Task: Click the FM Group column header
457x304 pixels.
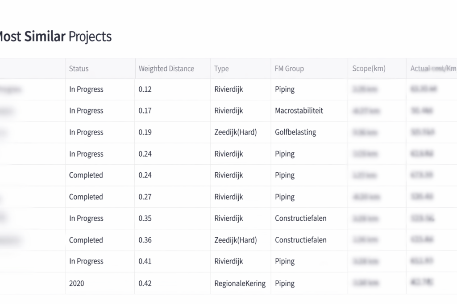Action: pos(289,69)
